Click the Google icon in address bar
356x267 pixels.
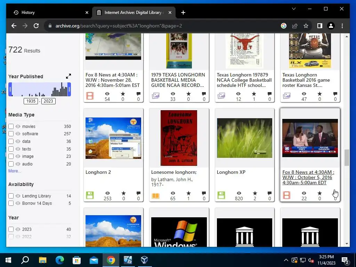pos(284,26)
